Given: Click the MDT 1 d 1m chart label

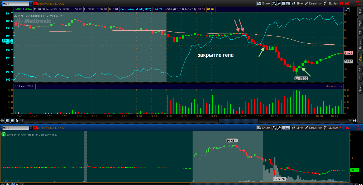Looking at the screenshot, I should pos(24,9).
